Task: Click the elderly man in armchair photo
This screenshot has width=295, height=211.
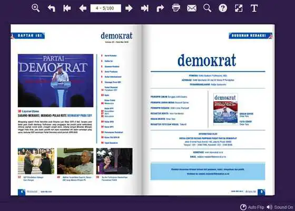Action: click(75, 161)
